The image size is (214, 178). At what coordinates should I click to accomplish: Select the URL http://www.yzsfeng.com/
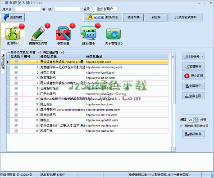[102, 126]
